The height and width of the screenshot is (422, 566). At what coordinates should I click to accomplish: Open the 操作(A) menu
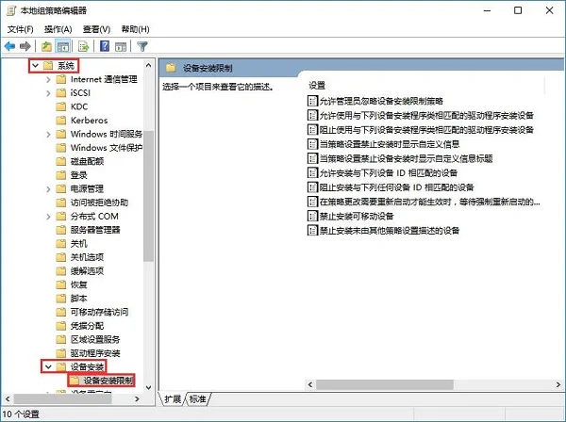[x=58, y=29]
